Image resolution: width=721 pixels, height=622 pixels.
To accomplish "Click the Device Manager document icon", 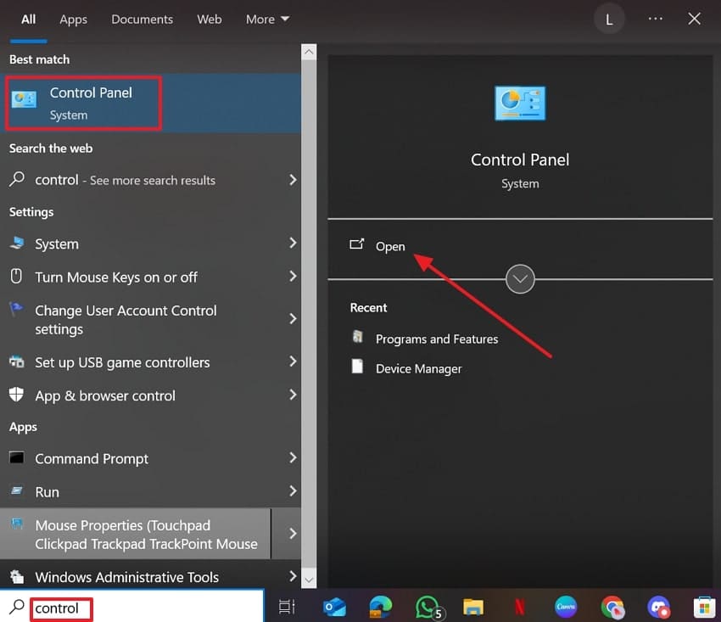I will (x=357, y=367).
